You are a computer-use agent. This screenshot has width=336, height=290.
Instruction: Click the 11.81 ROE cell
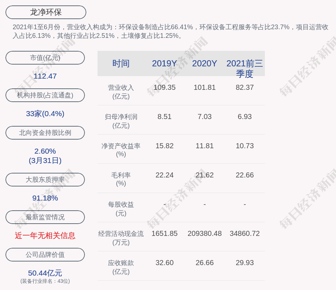(204, 146)
